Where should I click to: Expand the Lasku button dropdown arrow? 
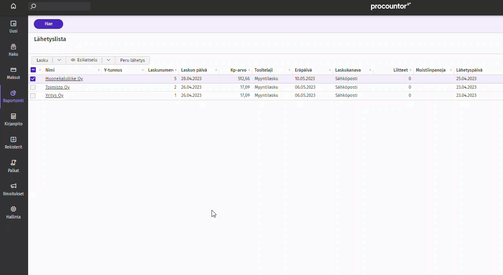point(59,60)
